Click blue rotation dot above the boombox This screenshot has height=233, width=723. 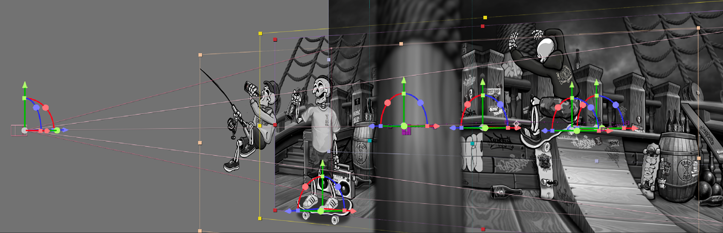(x=338, y=186)
